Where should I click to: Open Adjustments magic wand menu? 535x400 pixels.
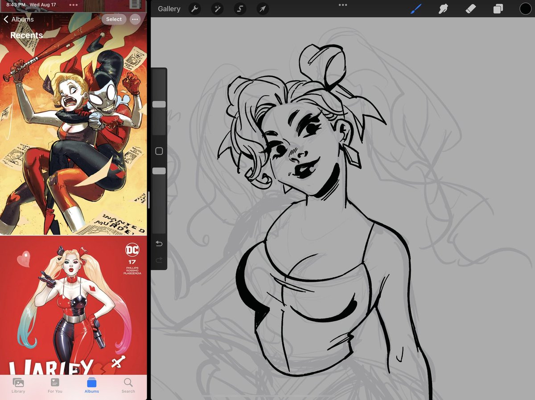[x=217, y=9]
